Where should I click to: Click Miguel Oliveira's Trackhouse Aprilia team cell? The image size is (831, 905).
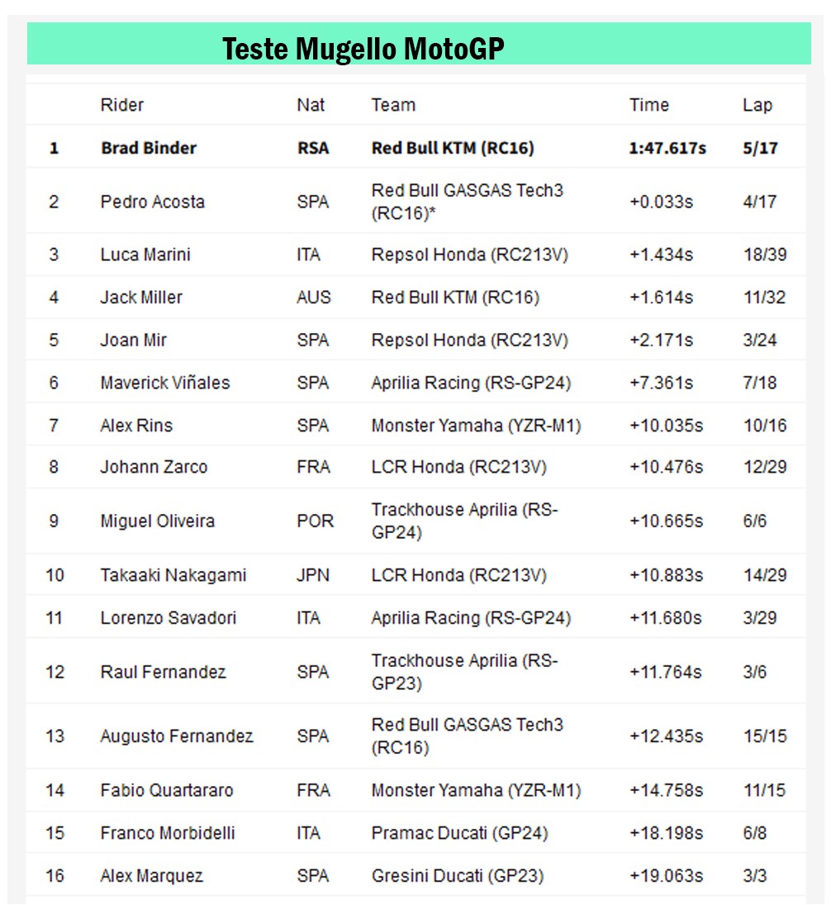pos(464,521)
